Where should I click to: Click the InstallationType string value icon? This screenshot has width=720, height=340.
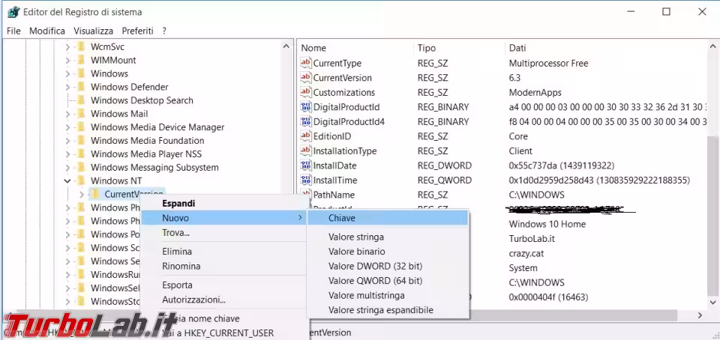pyautogui.click(x=306, y=151)
